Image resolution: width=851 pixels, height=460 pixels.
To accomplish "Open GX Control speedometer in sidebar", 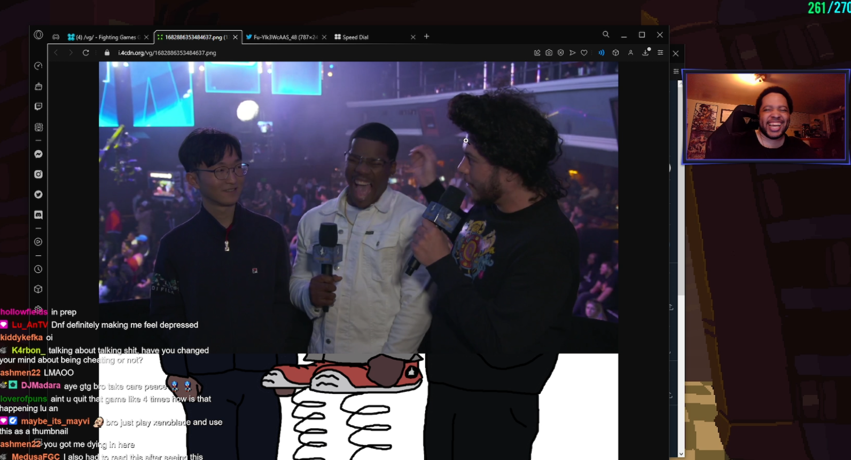I will pos(38,66).
